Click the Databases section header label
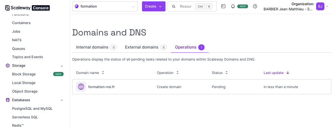 tap(21, 100)
